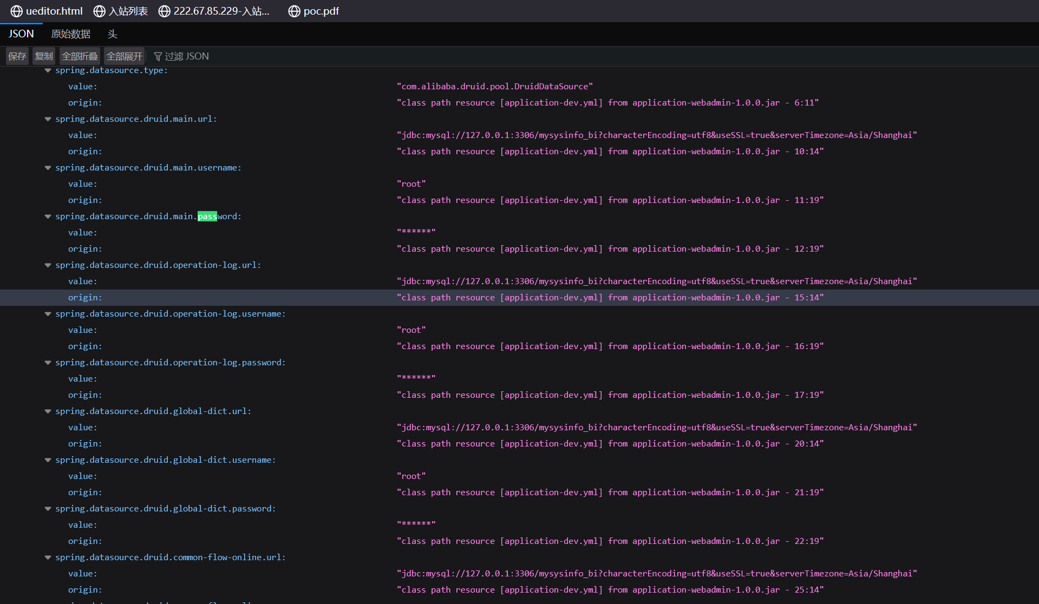Collapse druid.common-flow-online.url node arrow
This screenshot has width=1039, height=604.
click(x=48, y=557)
